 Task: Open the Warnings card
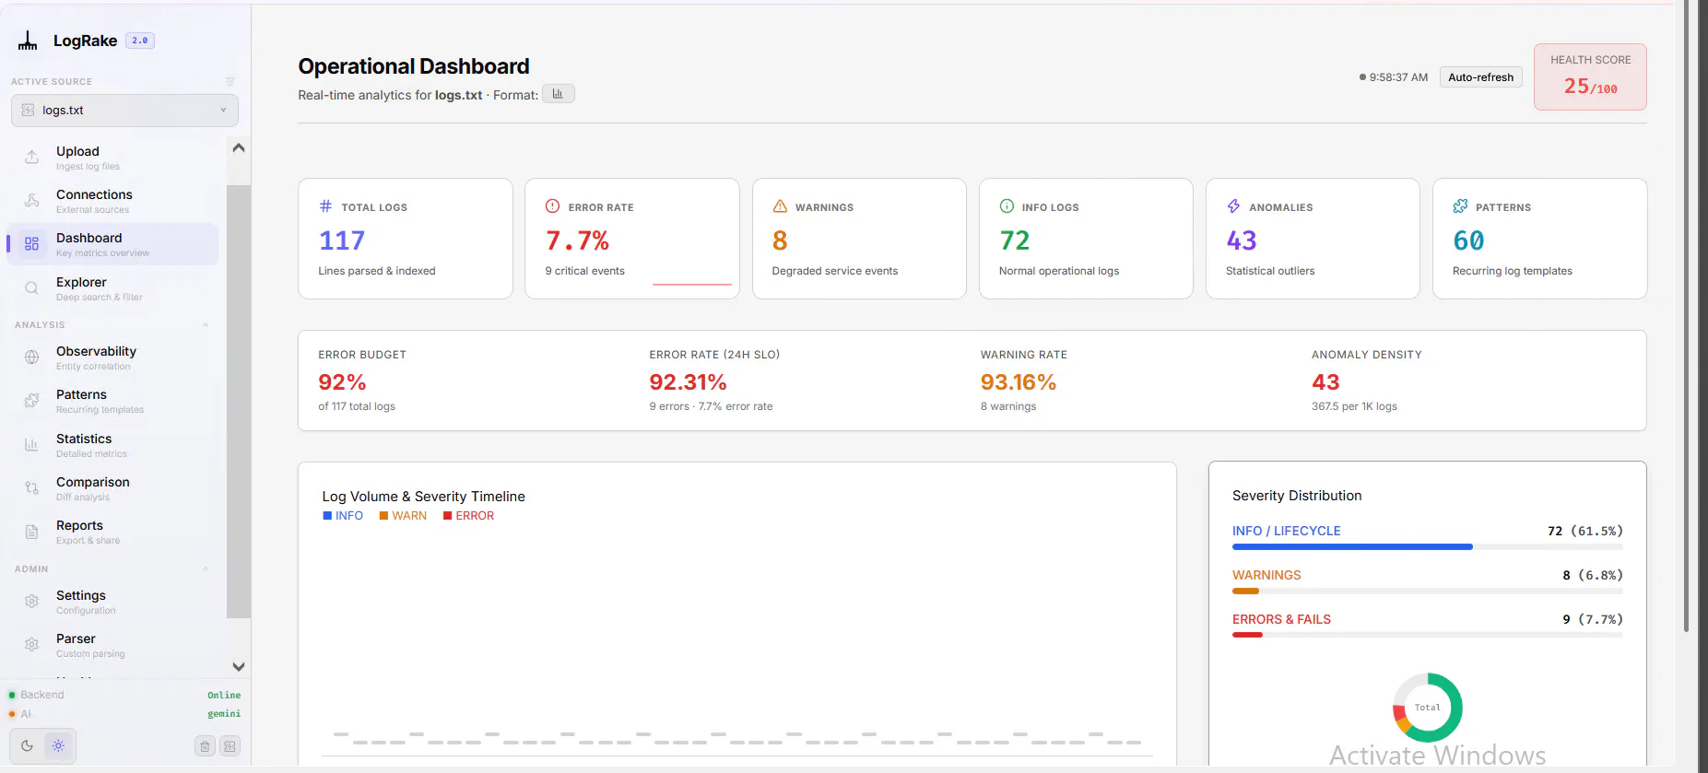pyautogui.click(x=859, y=239)
